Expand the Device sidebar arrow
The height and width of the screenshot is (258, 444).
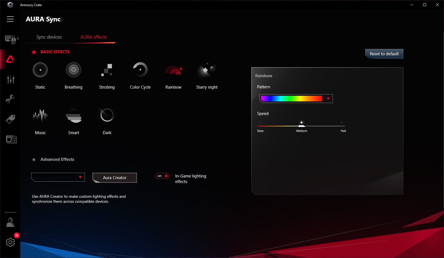pos(18,39)
